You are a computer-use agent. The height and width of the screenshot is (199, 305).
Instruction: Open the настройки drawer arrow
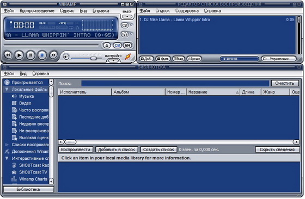tap(113, 60)
